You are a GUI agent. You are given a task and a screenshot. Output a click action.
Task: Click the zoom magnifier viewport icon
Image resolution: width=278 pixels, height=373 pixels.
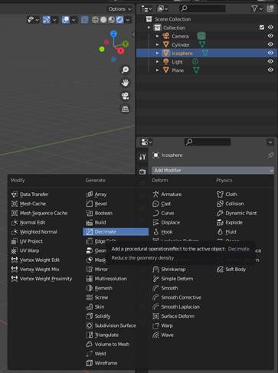click(125, 70)
